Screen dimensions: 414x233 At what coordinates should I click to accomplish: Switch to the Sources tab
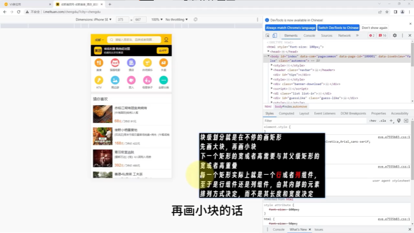326,35
